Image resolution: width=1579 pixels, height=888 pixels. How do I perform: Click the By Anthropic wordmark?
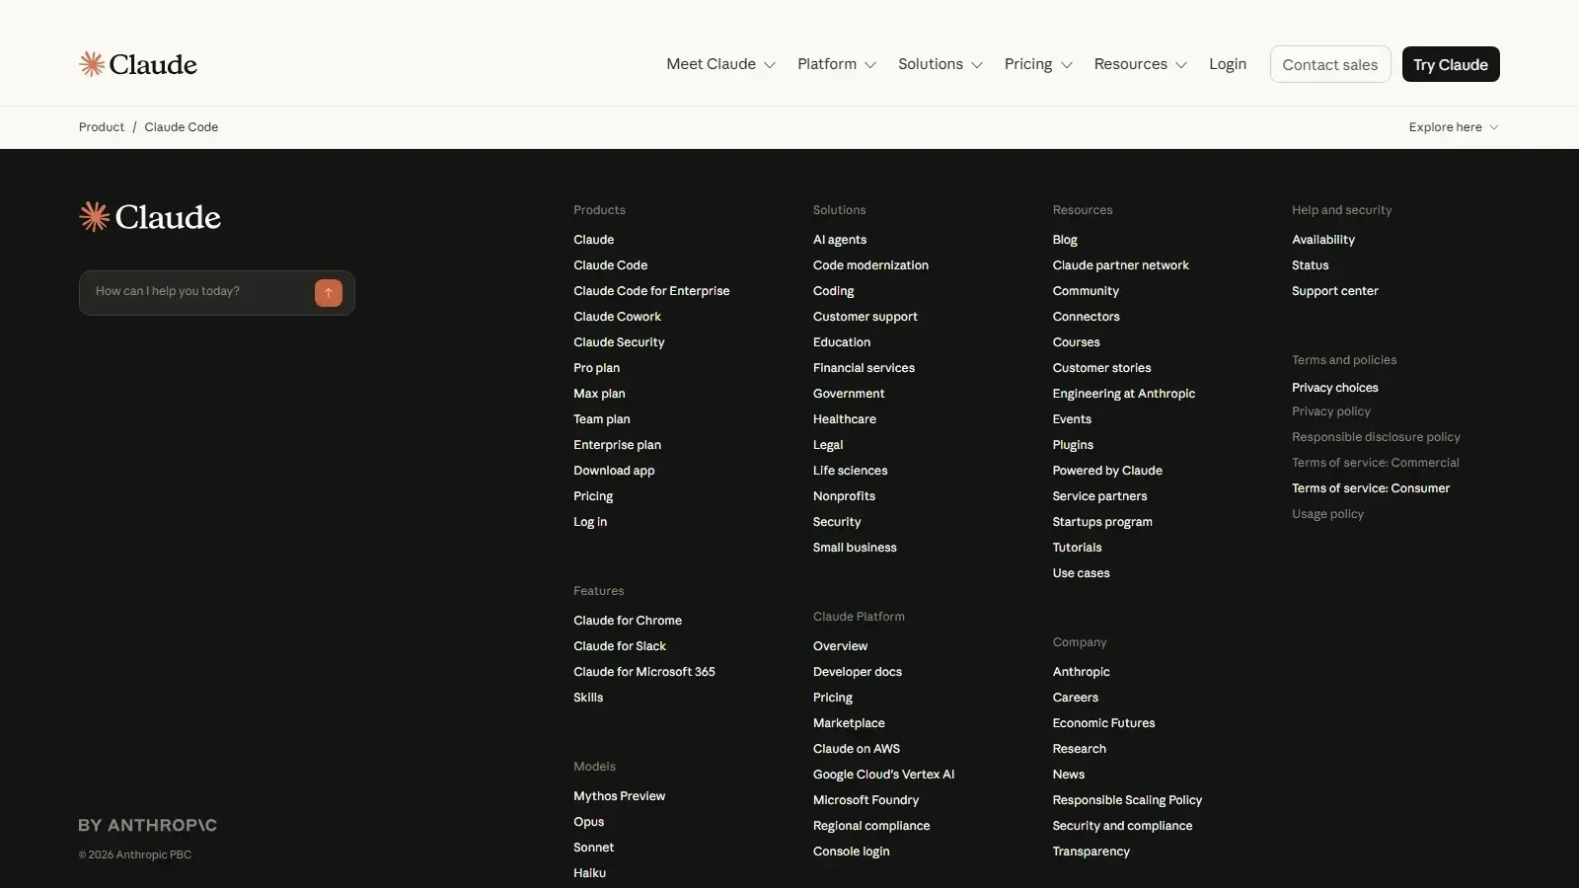148,825
